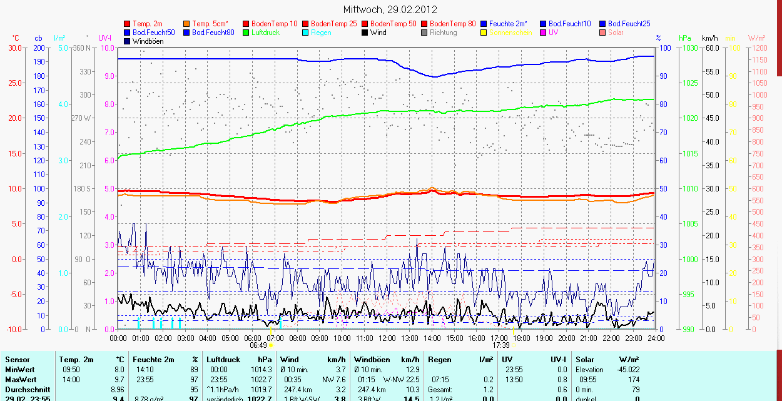782x401 pixels.
Task: Click the orange Temp. 5cm legend swatch
Action: click(x=187, y=24)
